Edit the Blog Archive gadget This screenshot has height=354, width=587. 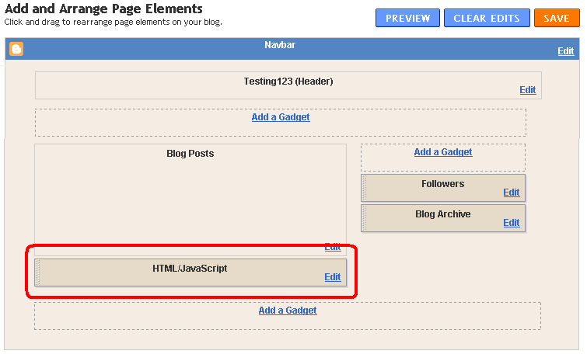(511, 223)
